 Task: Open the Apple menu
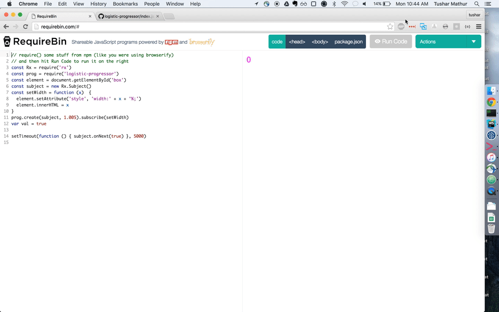[9, 4]
